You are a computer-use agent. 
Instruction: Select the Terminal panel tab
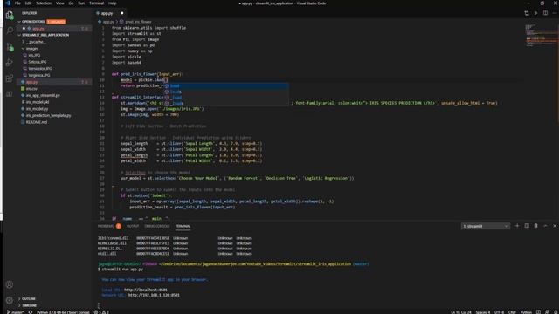(x=183, y=226)
